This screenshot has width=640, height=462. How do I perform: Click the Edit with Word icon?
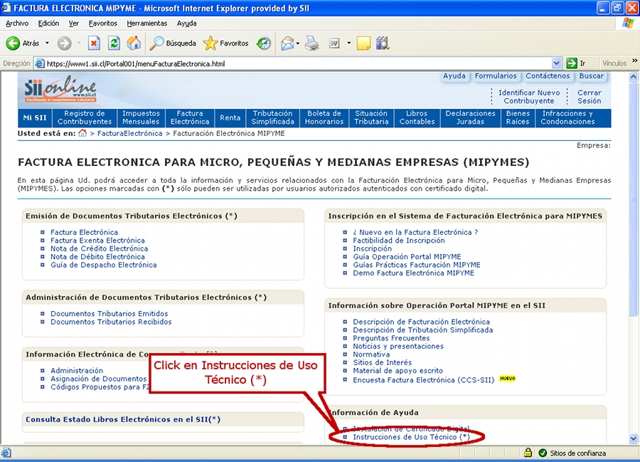(334, 43)
